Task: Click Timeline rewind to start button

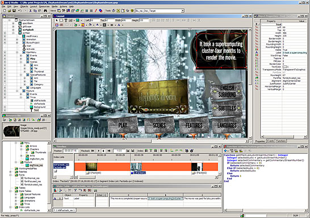Action: click(x=93, y=151)
